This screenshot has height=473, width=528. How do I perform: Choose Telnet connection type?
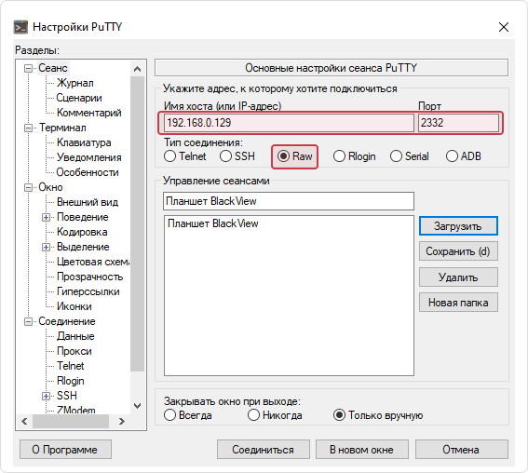185,156
